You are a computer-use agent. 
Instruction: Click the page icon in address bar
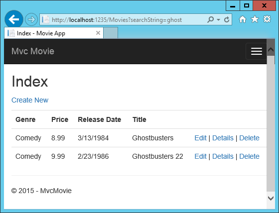(45, 19)
